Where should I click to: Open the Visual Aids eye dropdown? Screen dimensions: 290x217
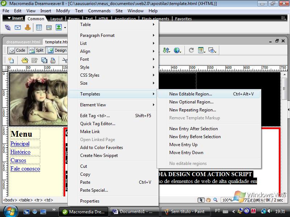pos(212,50)
